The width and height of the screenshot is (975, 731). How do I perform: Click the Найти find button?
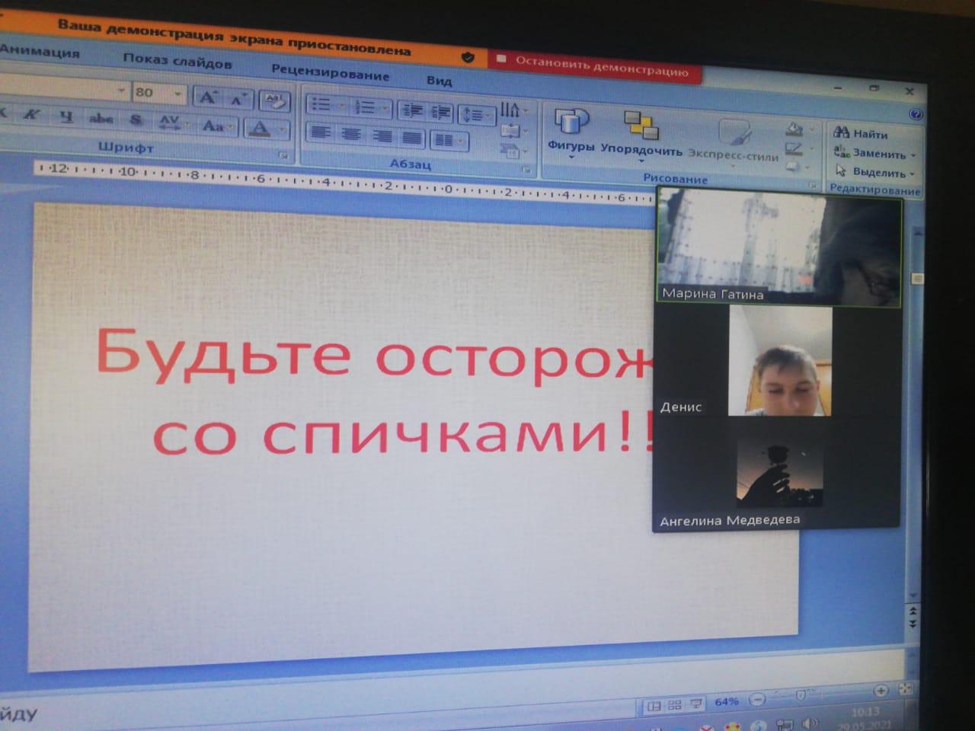tap(861, 134)
